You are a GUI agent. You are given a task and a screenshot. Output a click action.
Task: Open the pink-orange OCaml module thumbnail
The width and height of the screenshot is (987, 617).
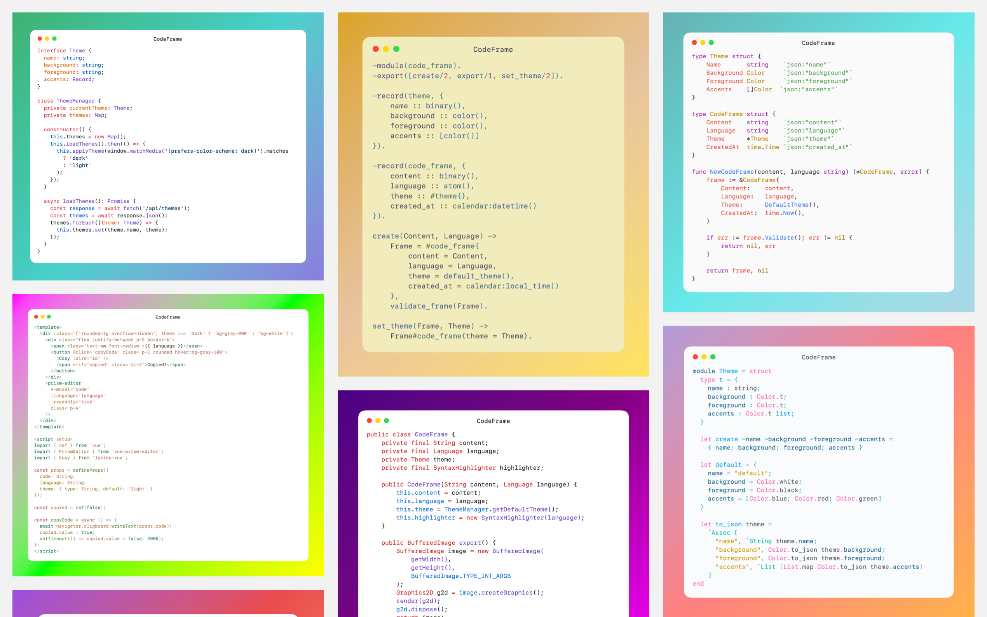point(818,471)
